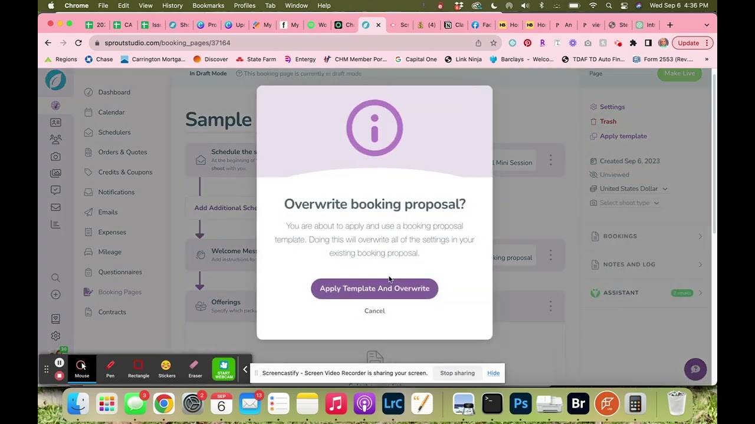The height and width of the screenshot is (424, 755).
Task: Click the camera icon in left rail
Action: 55,157
